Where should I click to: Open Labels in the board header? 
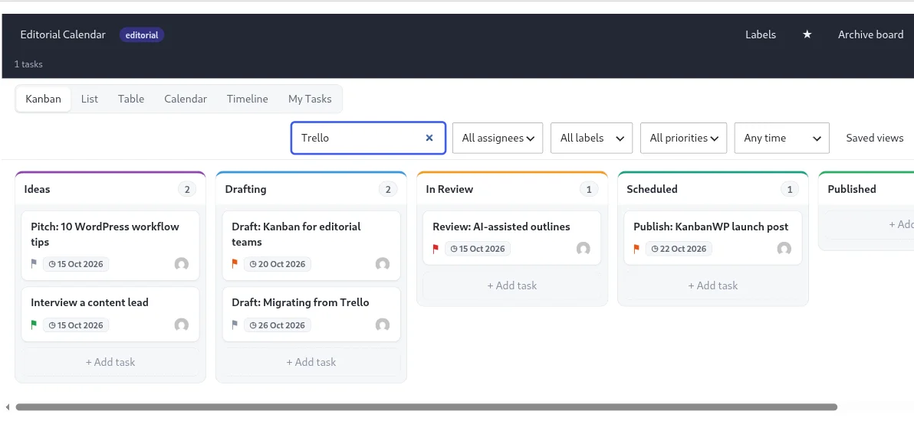761,35
